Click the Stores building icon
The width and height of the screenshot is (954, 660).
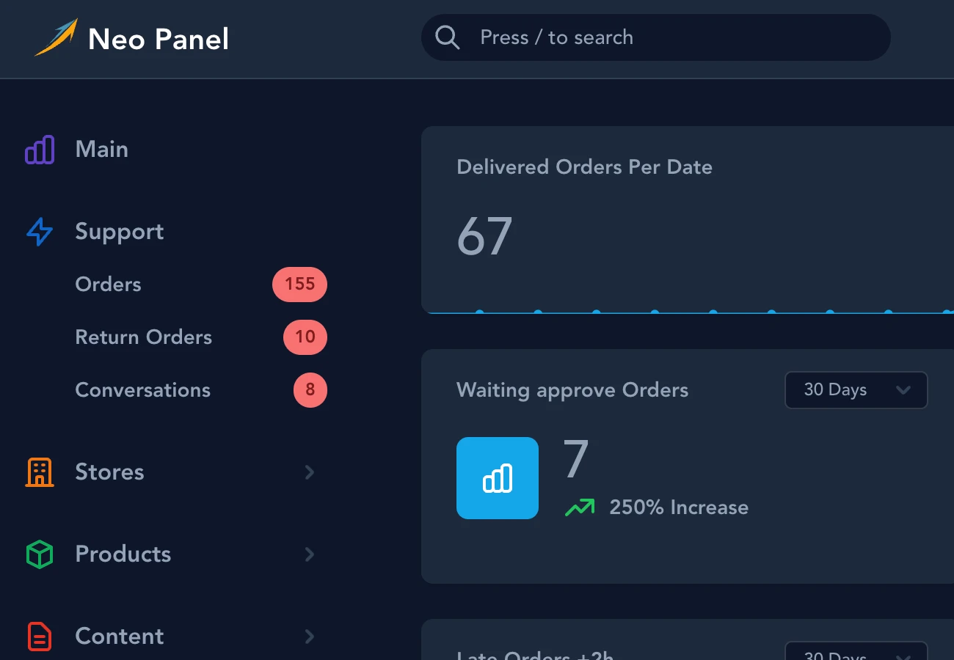(x=40, y=472)
